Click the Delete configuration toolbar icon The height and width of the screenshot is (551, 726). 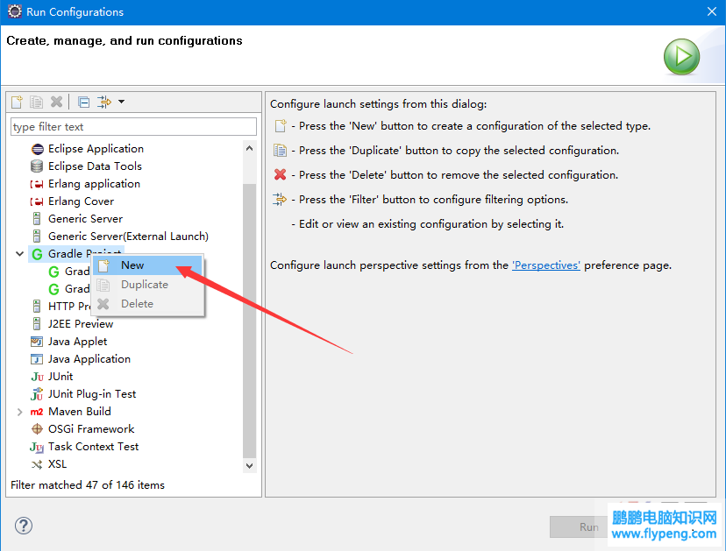[56, 102]
